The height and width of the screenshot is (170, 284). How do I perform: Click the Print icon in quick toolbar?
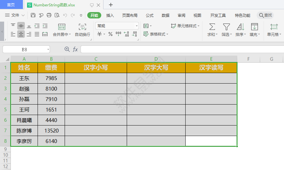(49, 15)
